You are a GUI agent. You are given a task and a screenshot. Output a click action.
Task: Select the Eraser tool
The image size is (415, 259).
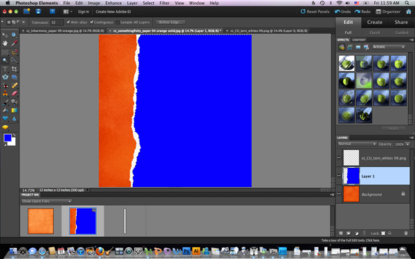[14, 93]
